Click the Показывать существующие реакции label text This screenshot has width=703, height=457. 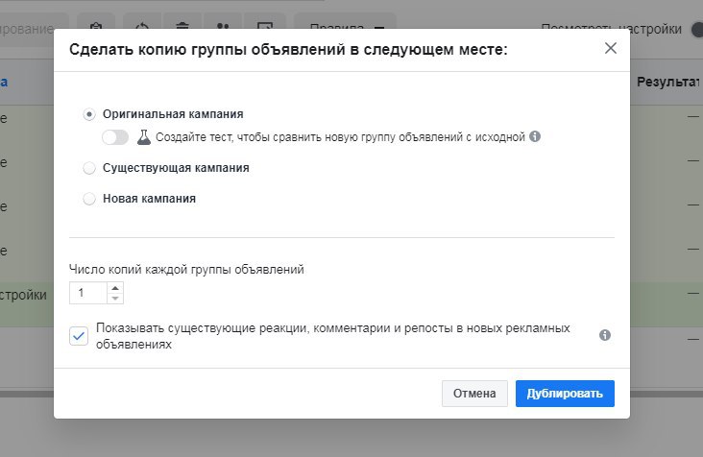(x=332, y=336)
